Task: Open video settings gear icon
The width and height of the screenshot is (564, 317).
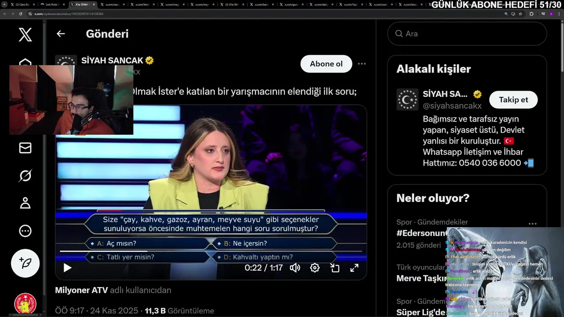Action: pyautogui.click(x=315, y=268)
